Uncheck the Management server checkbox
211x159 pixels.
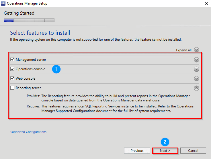[x=12, y=60]
